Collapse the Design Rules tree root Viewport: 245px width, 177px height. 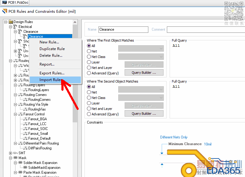[6, 22]
